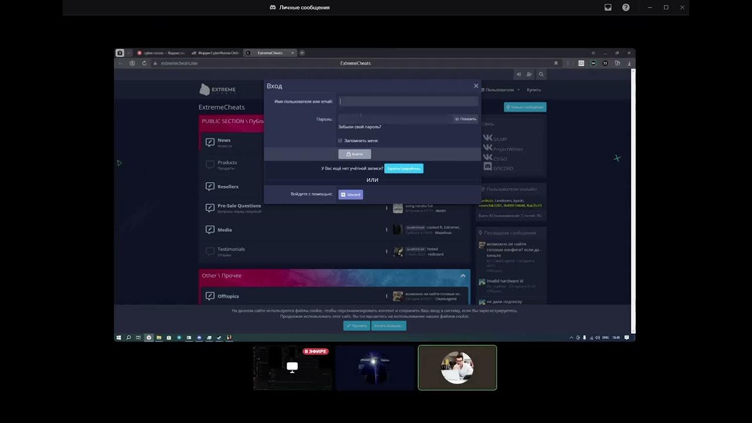Click Забыли свой пароль? link
The height and width of the screenshot is (423, 752).
coord(360,127)
